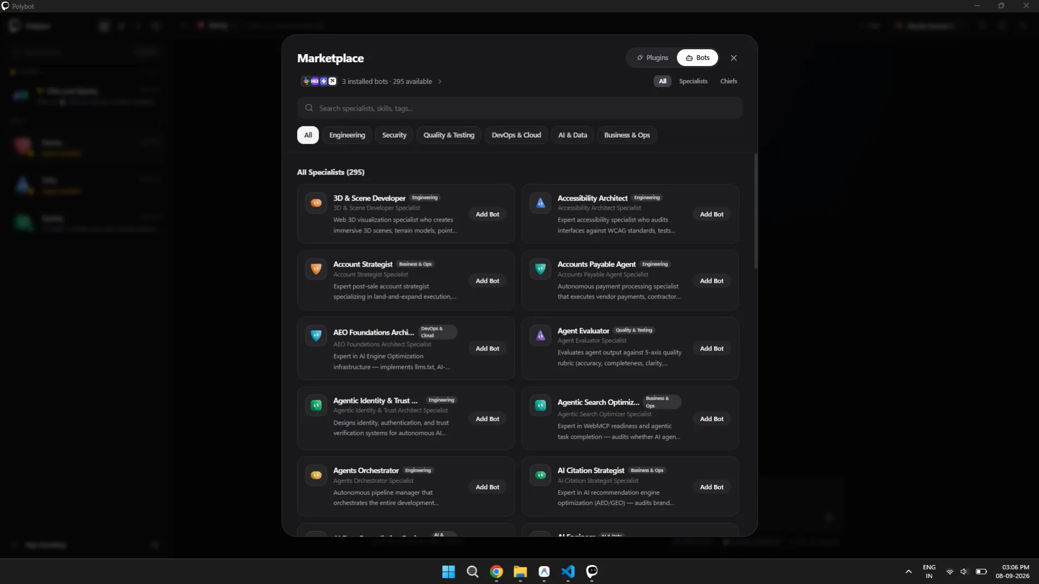Open Polybot app icon in taskbar
This screenshot has height=584, width=1039.
[591, 572]
